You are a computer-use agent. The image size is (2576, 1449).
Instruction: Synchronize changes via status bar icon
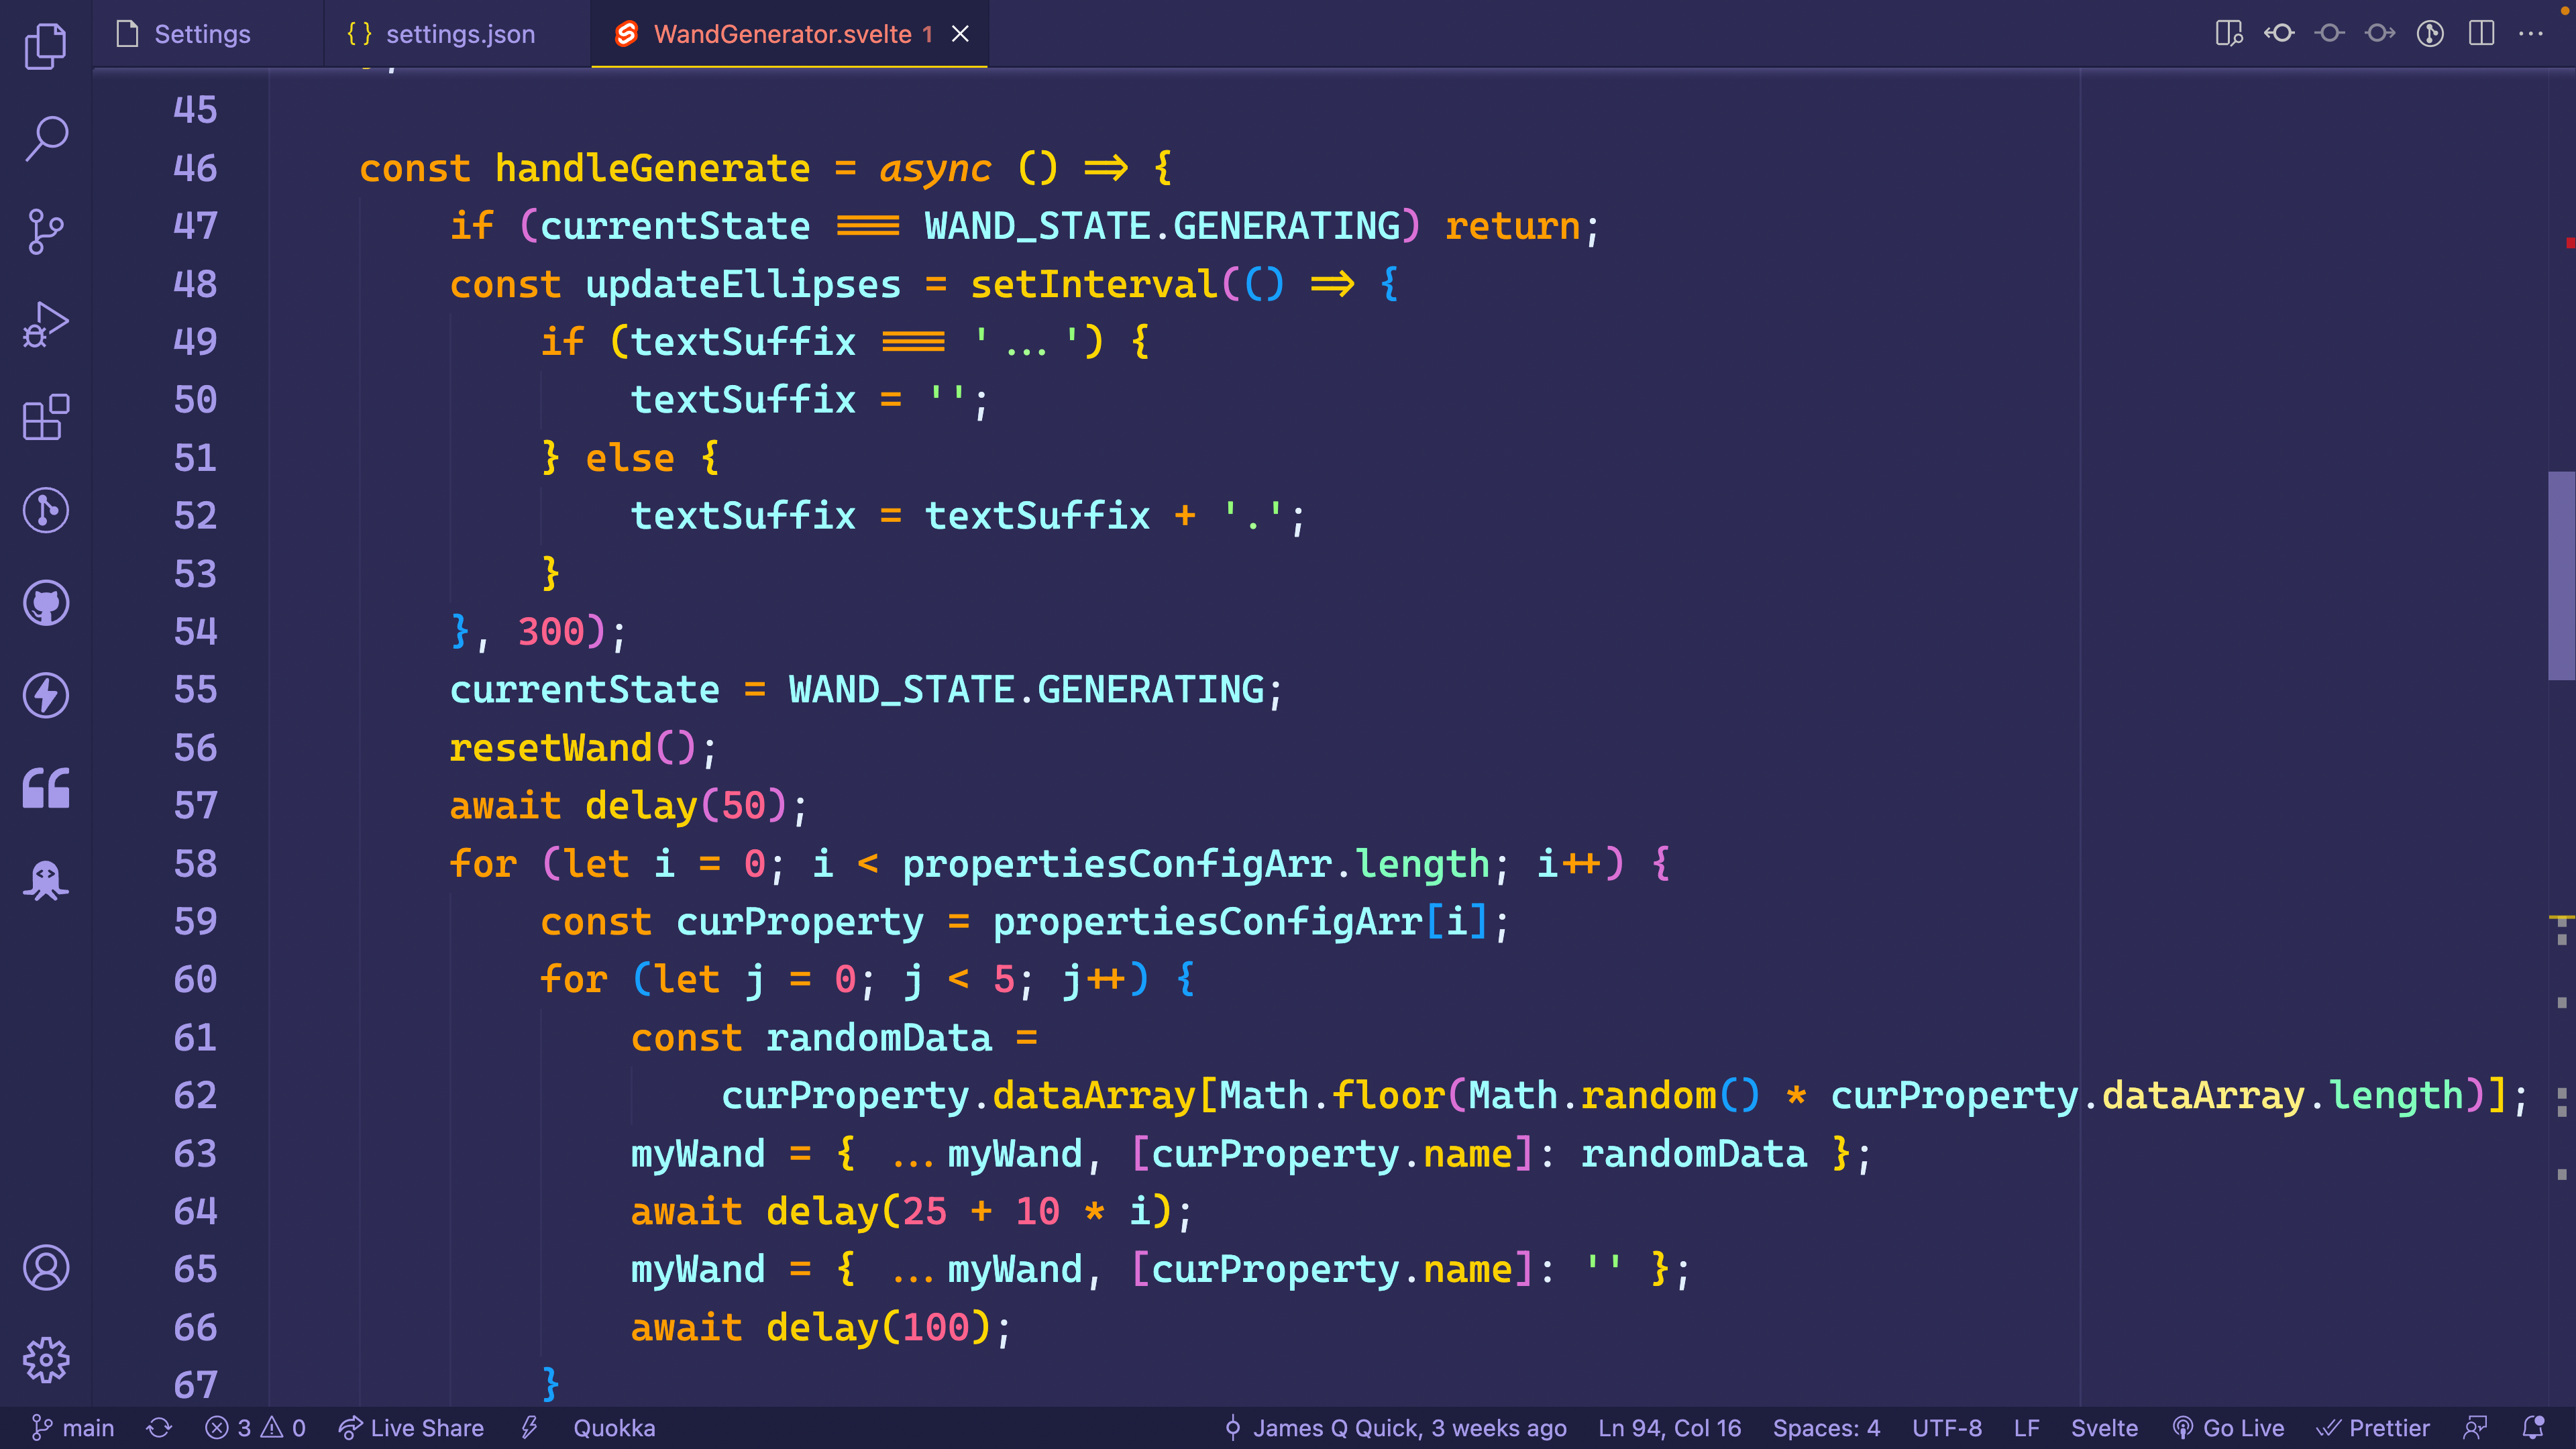click(159, 1428)
